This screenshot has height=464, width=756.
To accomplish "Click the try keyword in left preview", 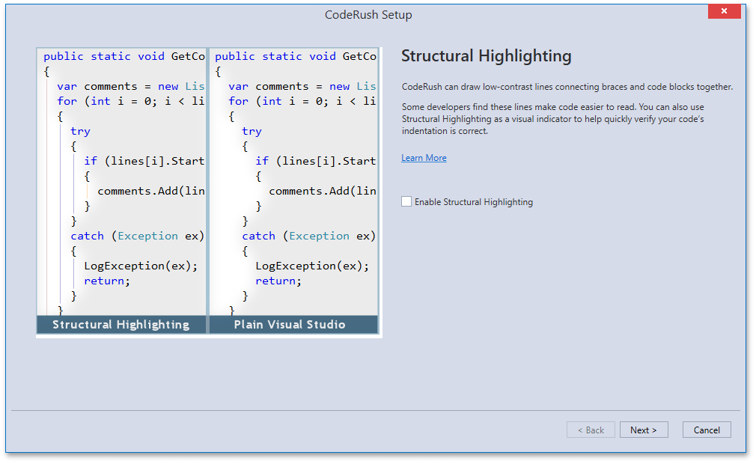I will [80, 131].
